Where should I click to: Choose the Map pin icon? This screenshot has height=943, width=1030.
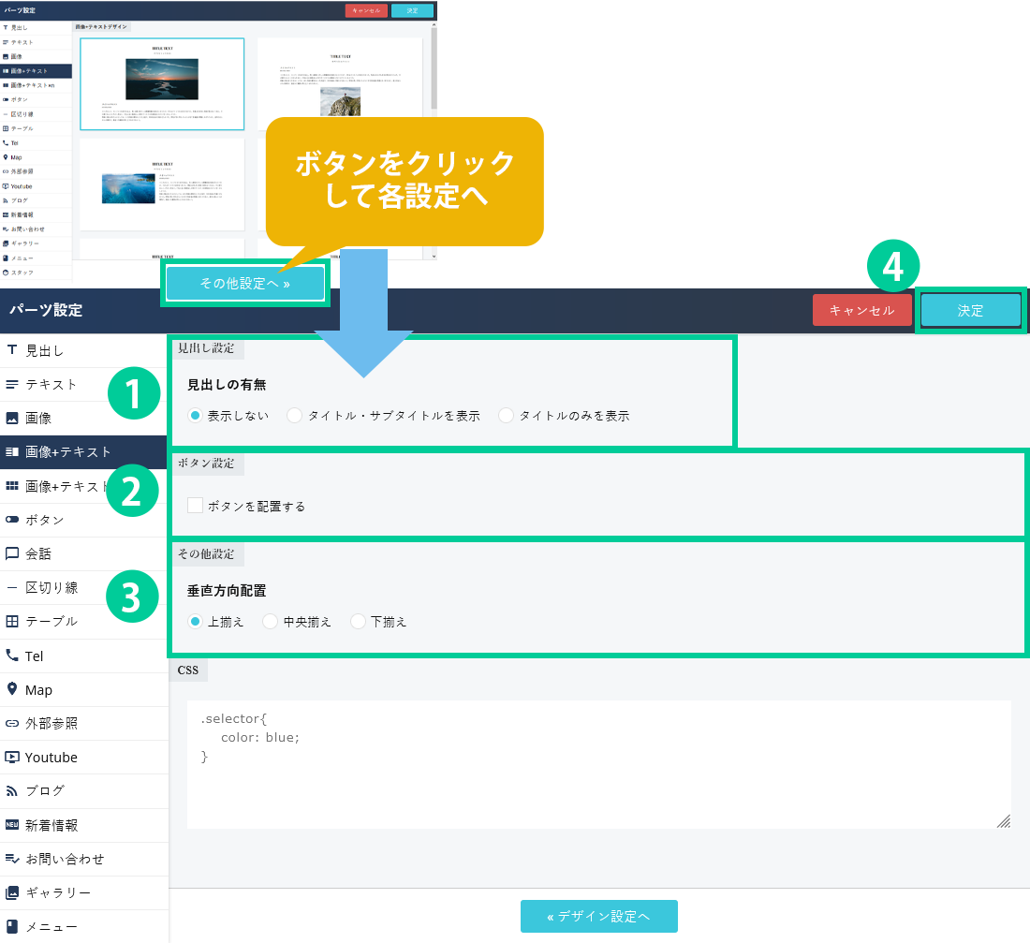pyautogui.click(x=12, y=689)
